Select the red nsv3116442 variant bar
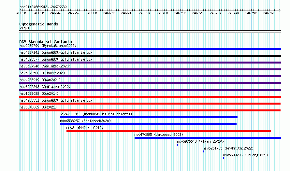 169,131
